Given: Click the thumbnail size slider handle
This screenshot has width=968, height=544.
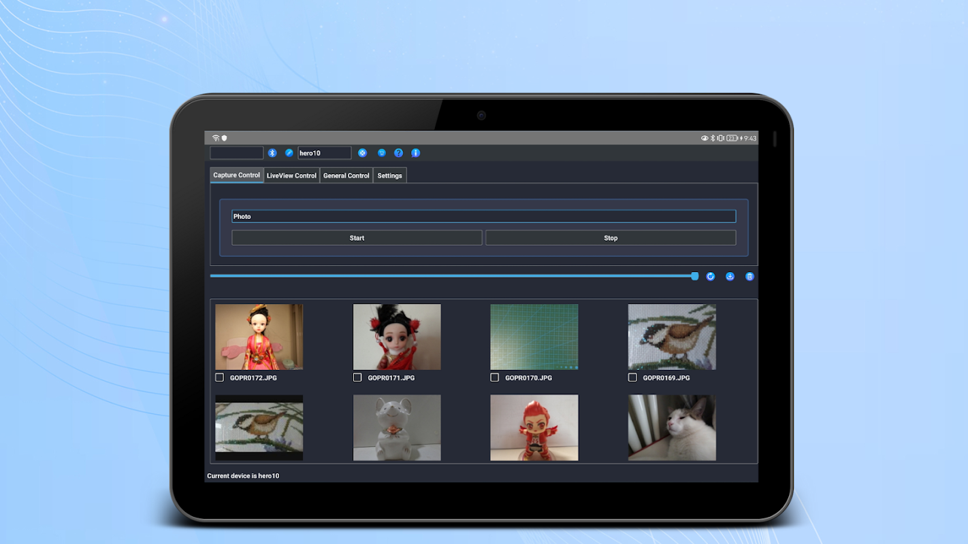Looking at the screenshot, I should pos(694,276).
